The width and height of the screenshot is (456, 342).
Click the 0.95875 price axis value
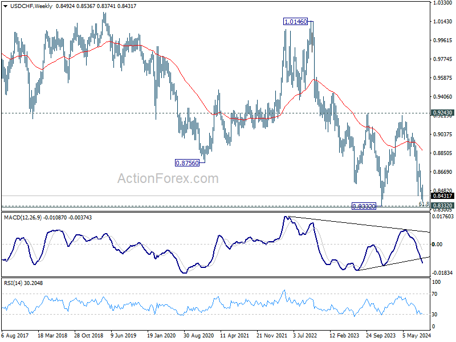(x=443, y=78)
